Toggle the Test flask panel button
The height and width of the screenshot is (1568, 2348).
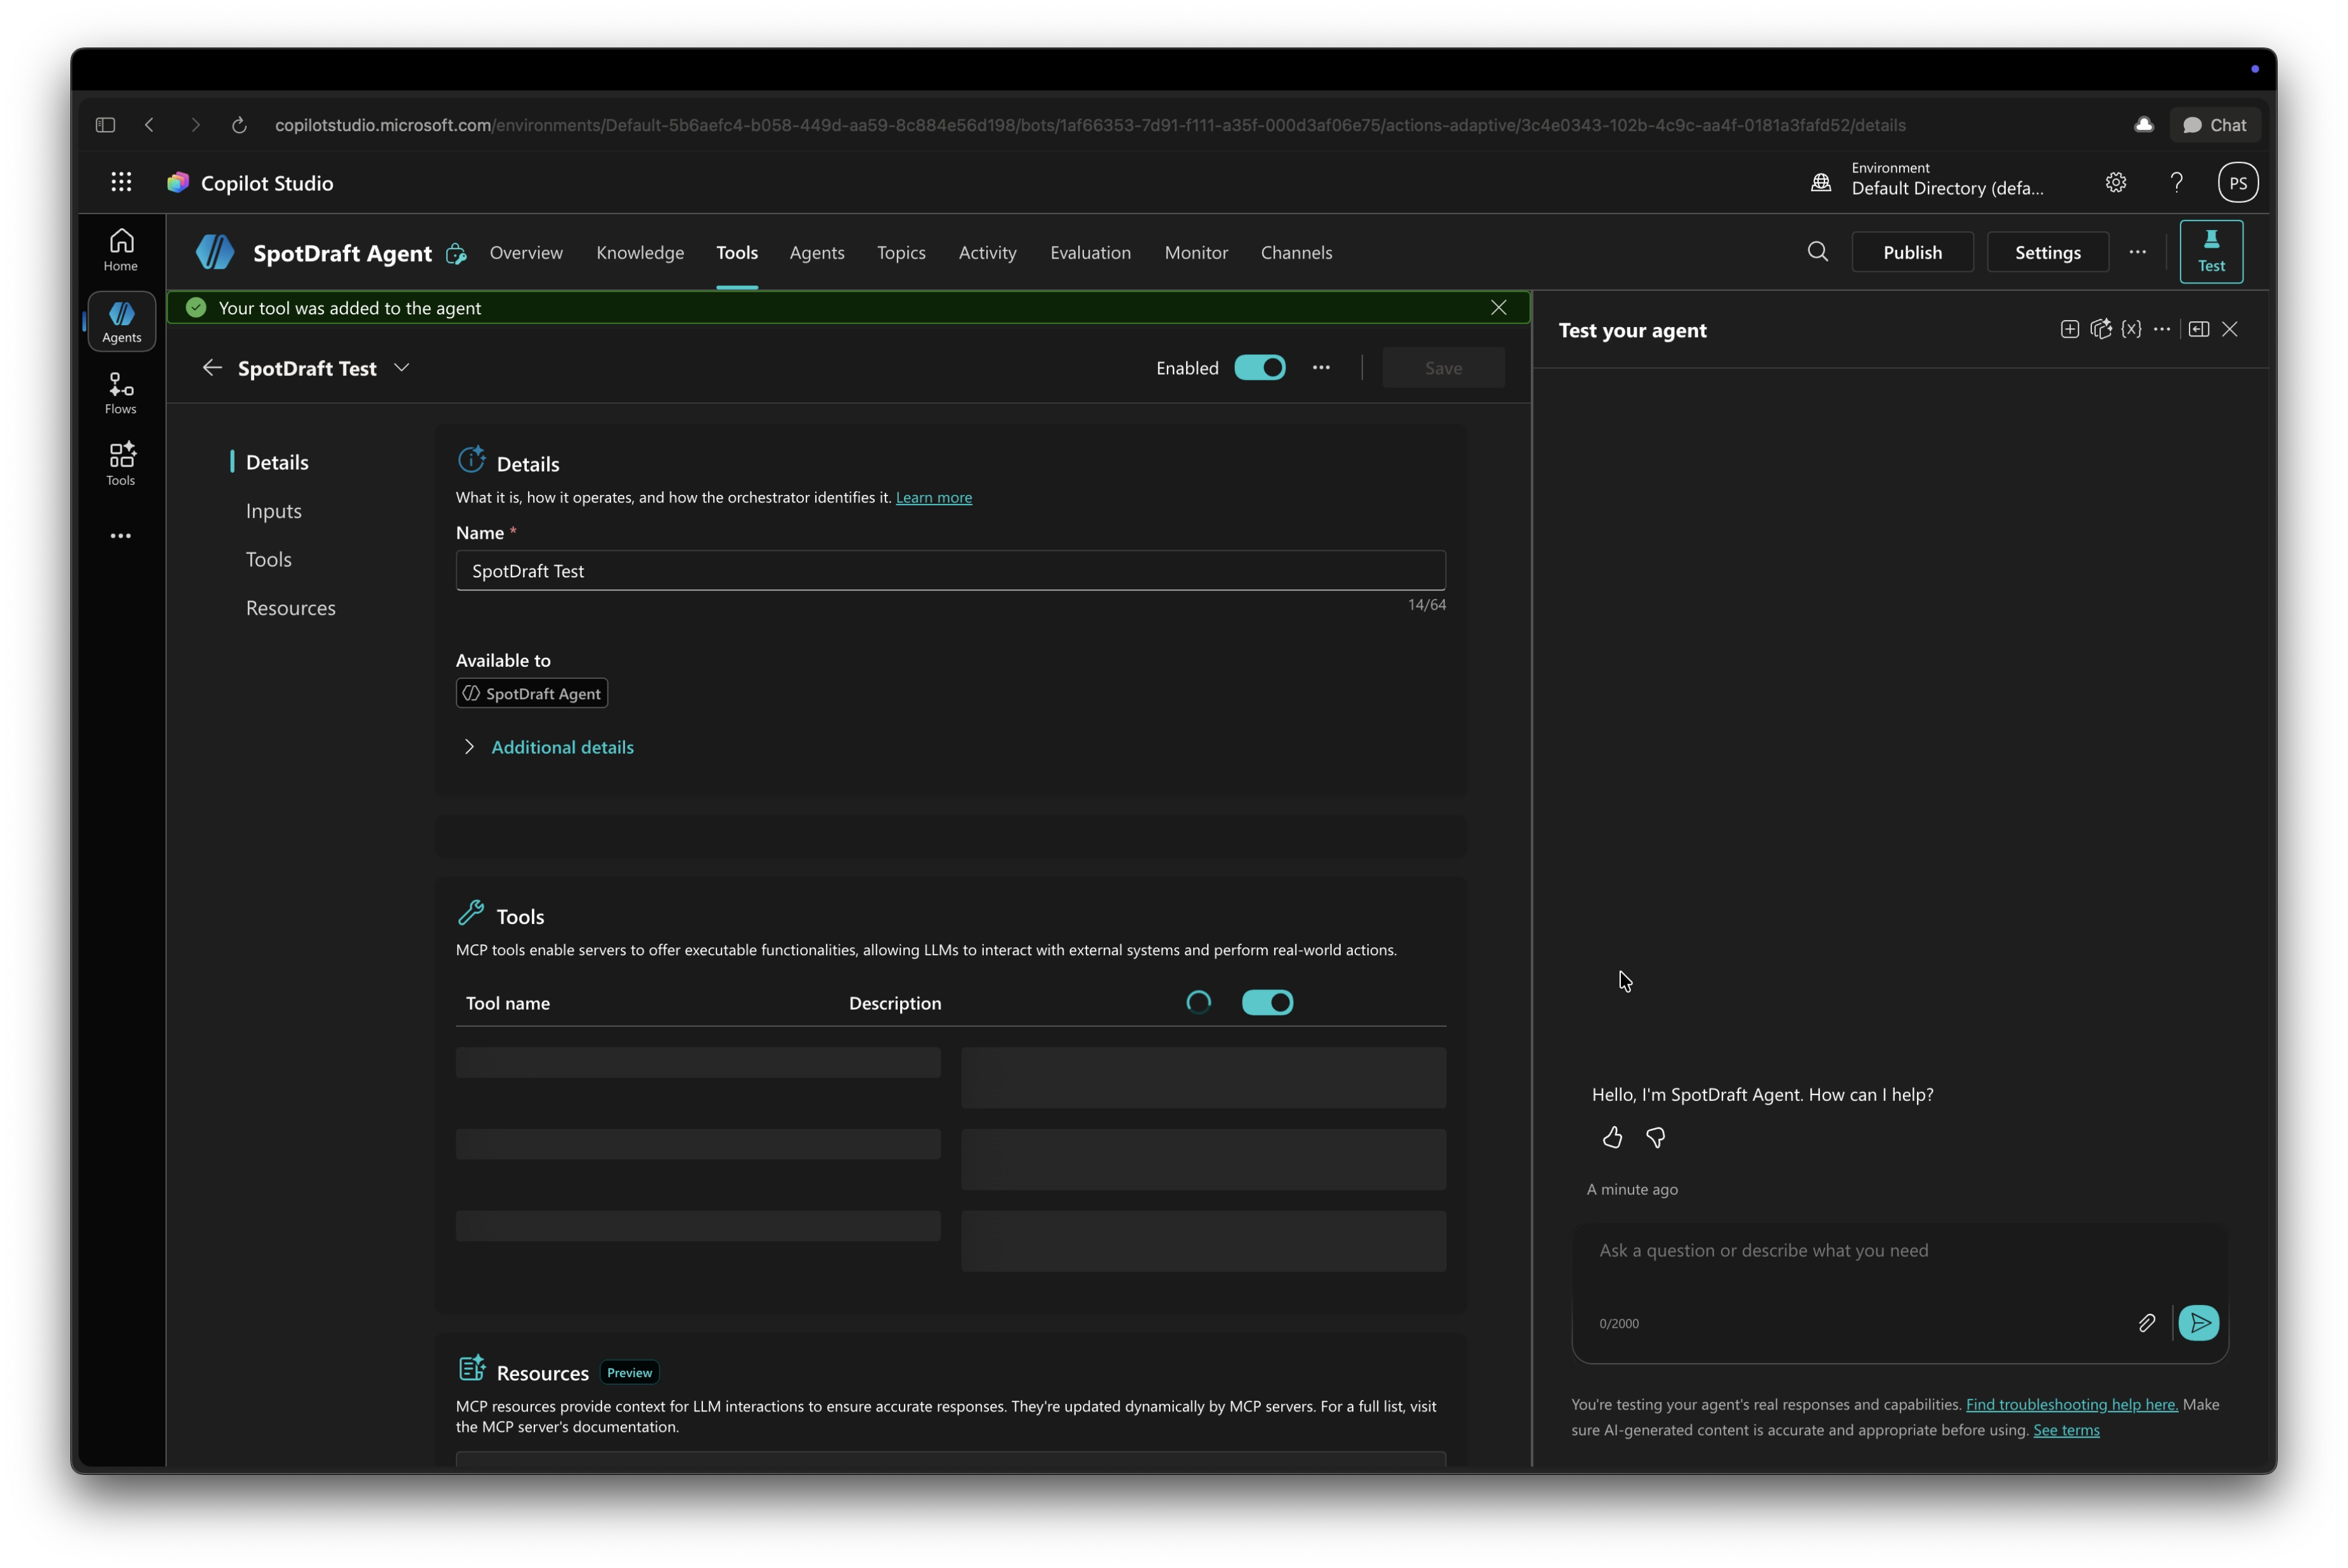(2210, 251)
